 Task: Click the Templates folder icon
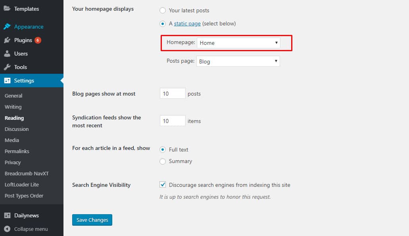(x=7, y=8)
